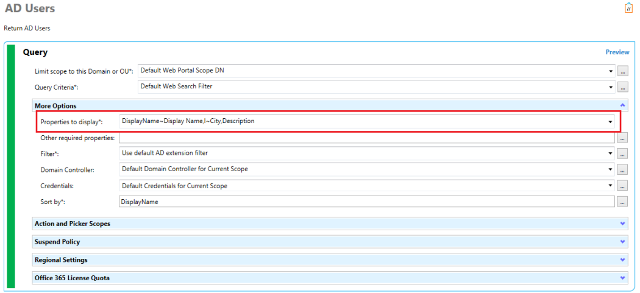
Task: Open the Domain Controller dropdown
Action: pos(610,169)
